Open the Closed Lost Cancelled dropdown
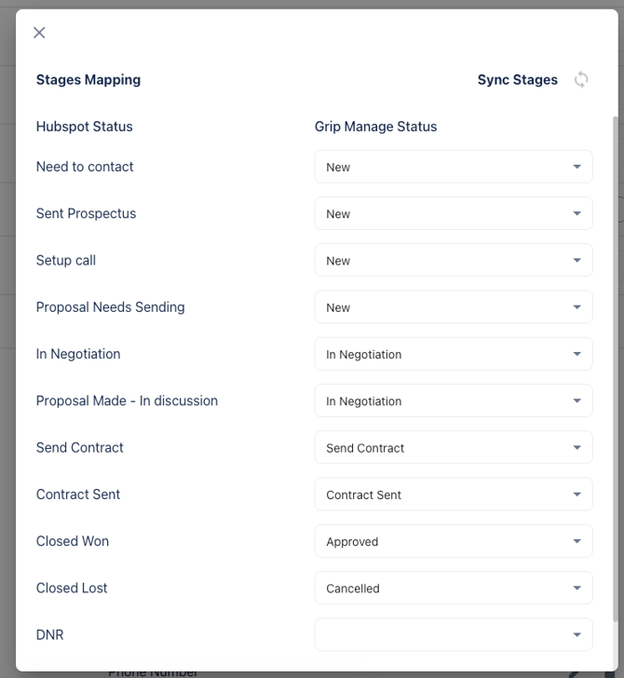 pos(453,589)
